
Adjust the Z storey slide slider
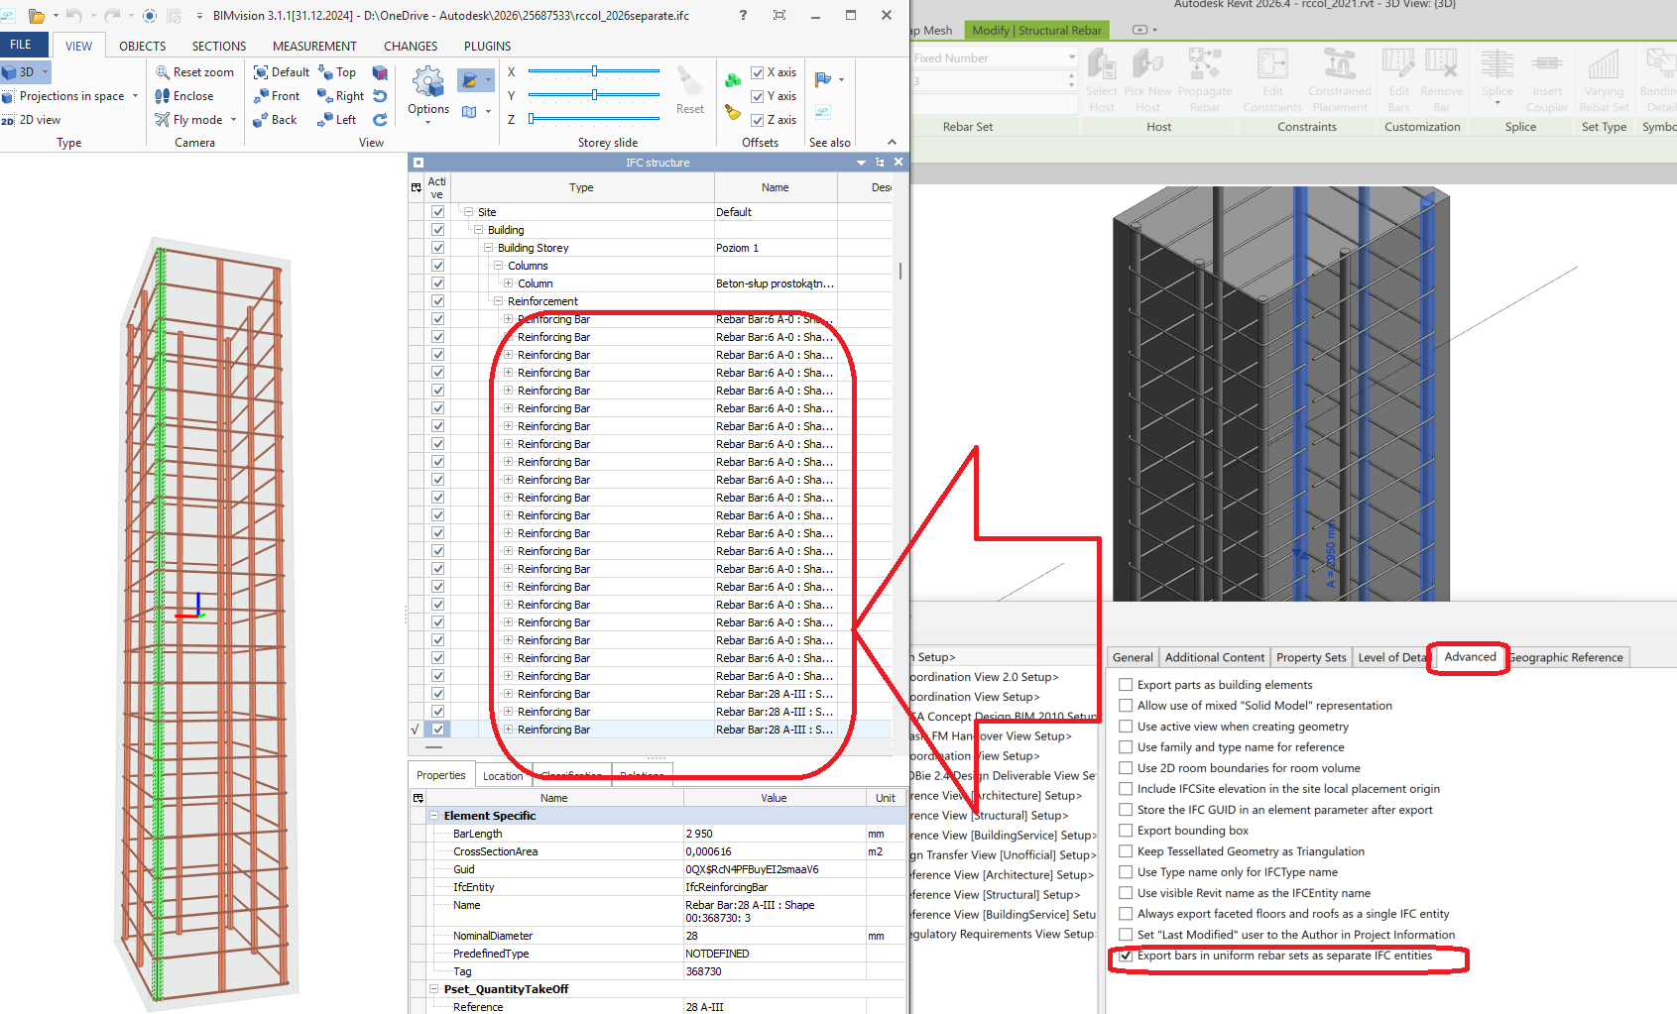click(532, 119)
